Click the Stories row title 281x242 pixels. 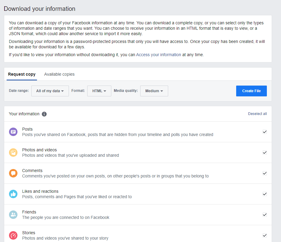point(29,233)
